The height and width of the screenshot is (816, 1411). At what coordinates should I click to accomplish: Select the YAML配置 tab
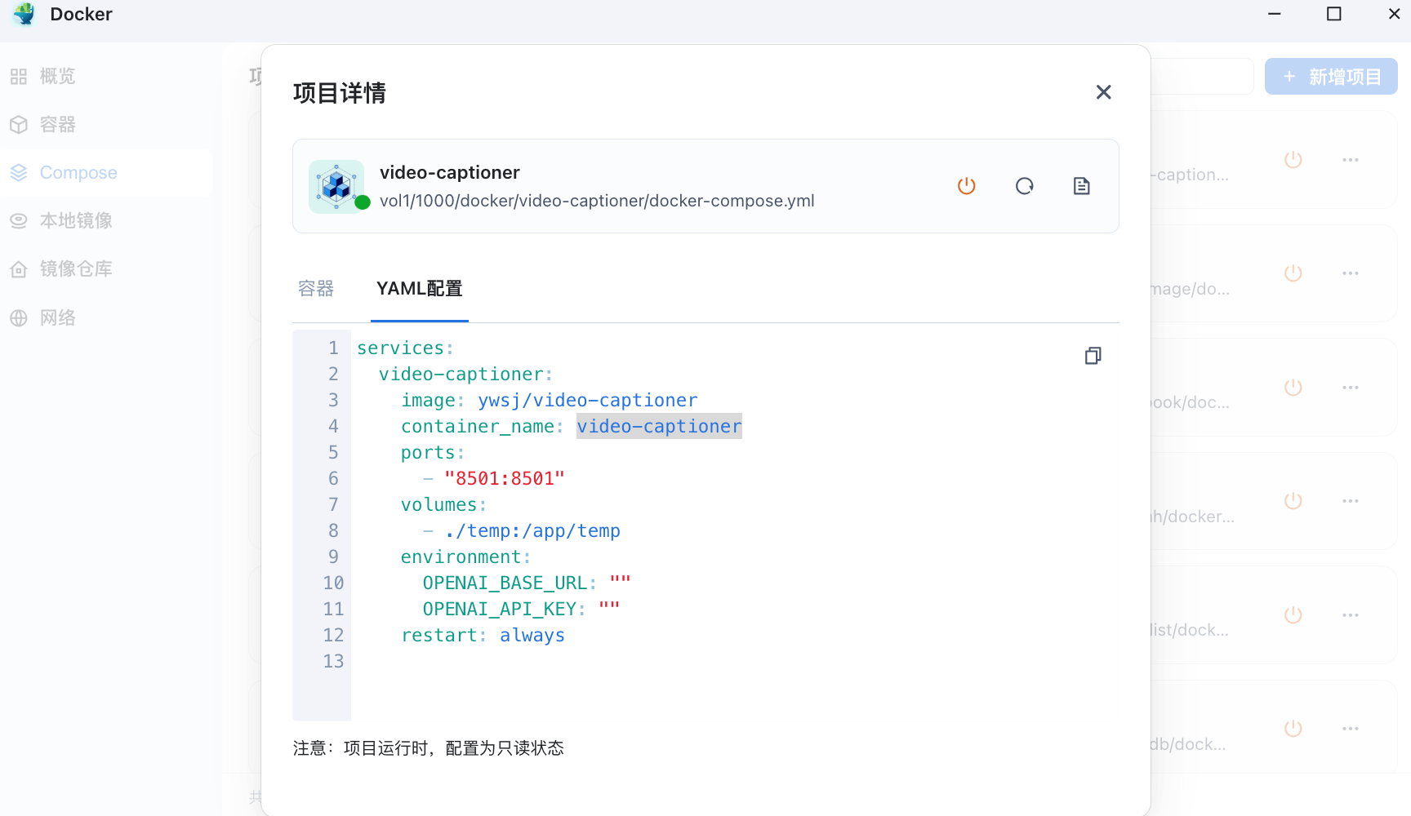(x=420, y=289)
